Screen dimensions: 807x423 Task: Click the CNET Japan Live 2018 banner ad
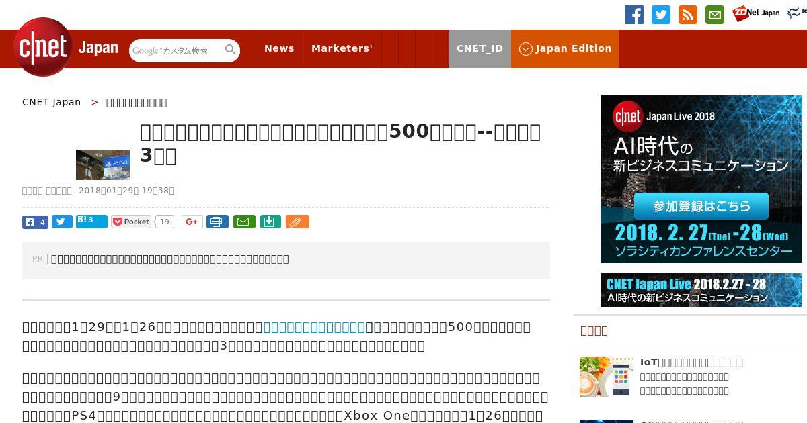pyautogui.click(x=701, y=179)
